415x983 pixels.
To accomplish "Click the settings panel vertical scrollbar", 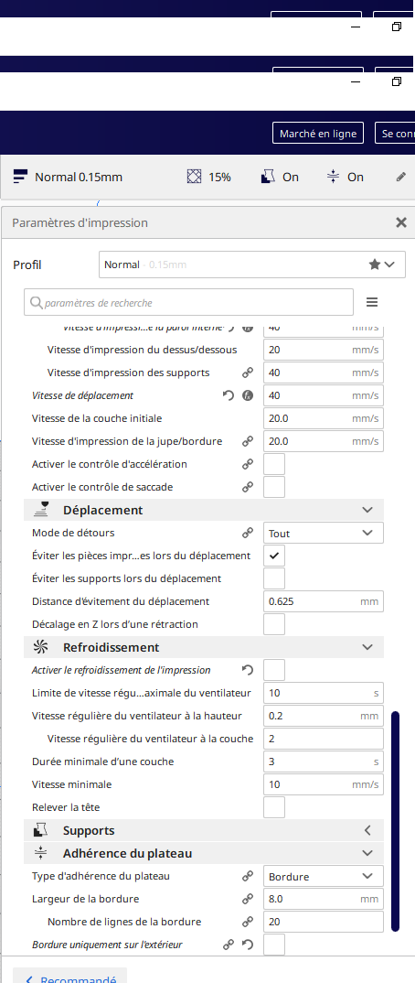I will click(395, 821).
